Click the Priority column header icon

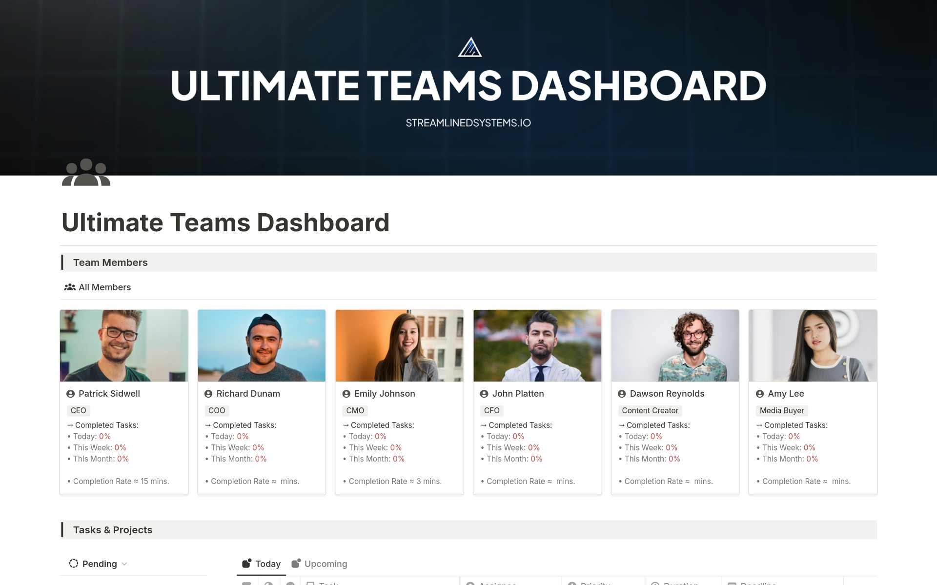[573, 584]
